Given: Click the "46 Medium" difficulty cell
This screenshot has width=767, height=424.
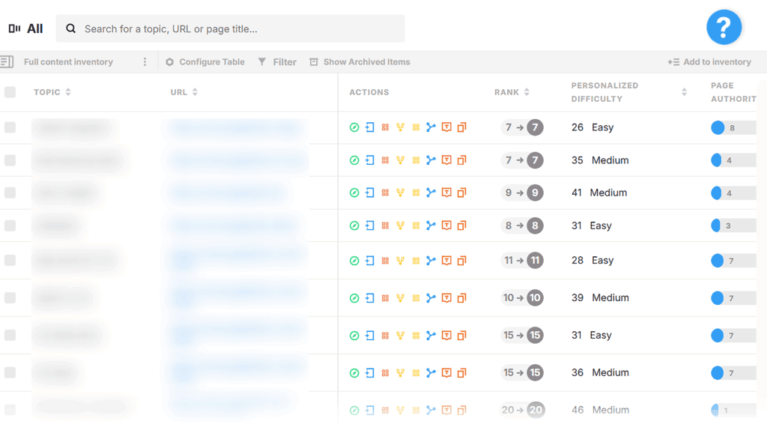Looking at the screenshot, I should (600, 410).
